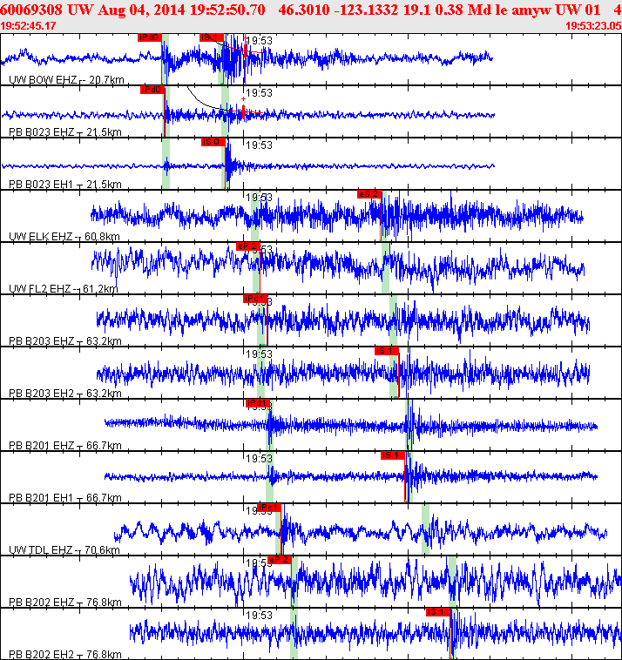Screen dimensions: 622x660
Task: Click the event header 60069308 UW text
Action: pos(47,10)
